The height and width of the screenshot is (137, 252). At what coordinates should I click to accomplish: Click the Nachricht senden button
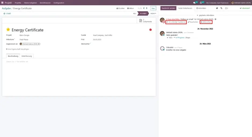pos(168,8)
